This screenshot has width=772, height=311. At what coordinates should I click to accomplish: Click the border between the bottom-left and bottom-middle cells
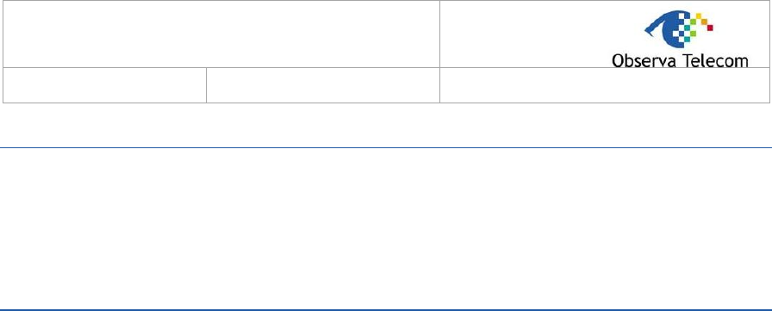(206, 85)
